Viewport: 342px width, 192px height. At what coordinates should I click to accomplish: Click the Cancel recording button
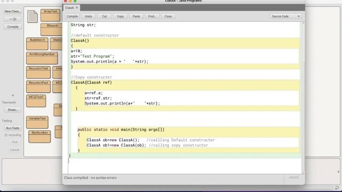click(x=14, y=150)
